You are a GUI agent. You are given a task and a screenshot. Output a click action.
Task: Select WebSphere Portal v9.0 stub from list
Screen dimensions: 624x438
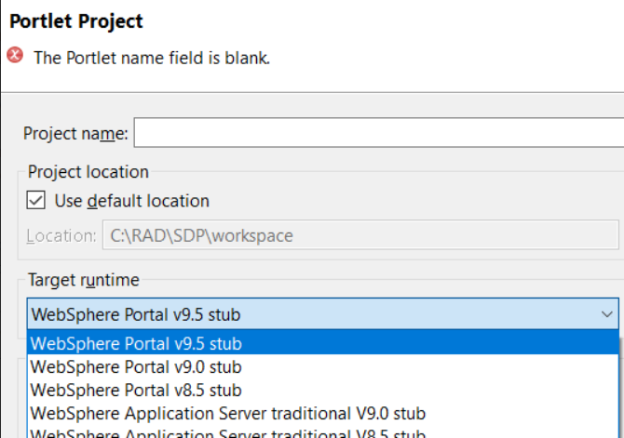tap(136, 366)
